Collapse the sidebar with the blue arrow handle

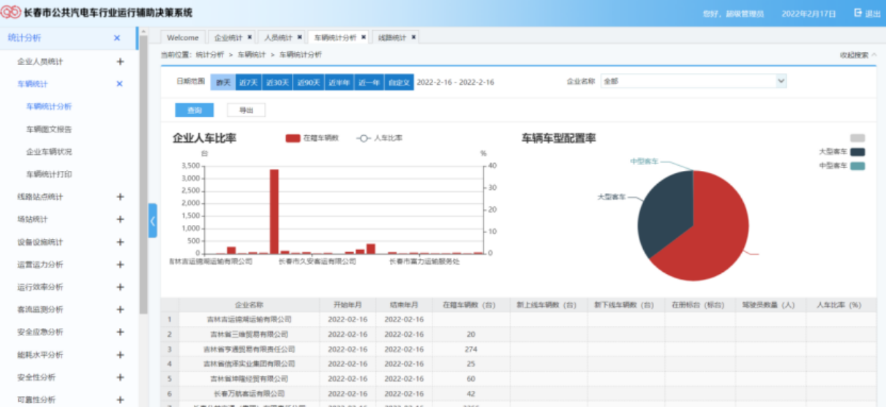click(152, 221)
